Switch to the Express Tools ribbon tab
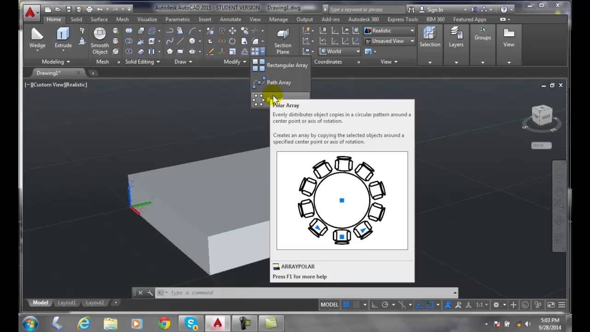590x332 pixels. click(x=402, y=19)
